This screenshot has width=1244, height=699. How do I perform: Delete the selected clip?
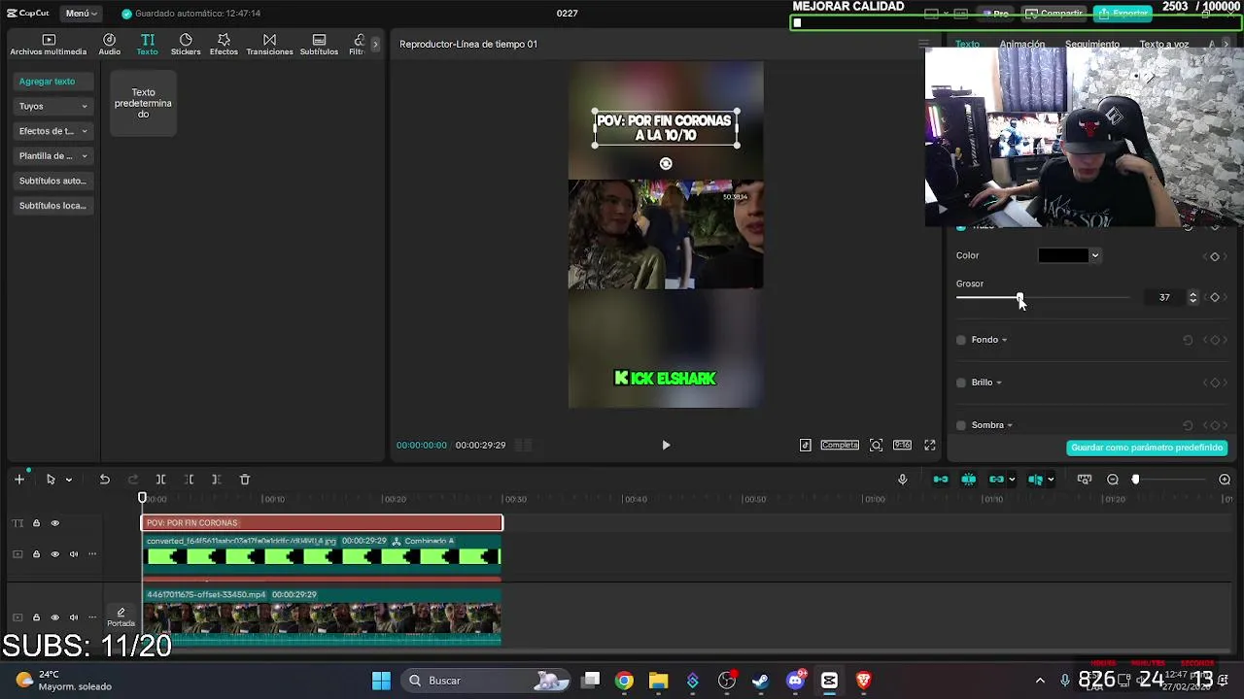245,480
